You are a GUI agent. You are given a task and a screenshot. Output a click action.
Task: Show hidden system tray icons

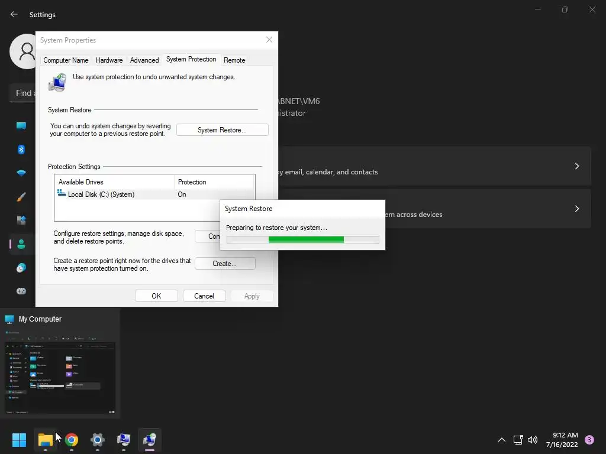click(502, 440)
